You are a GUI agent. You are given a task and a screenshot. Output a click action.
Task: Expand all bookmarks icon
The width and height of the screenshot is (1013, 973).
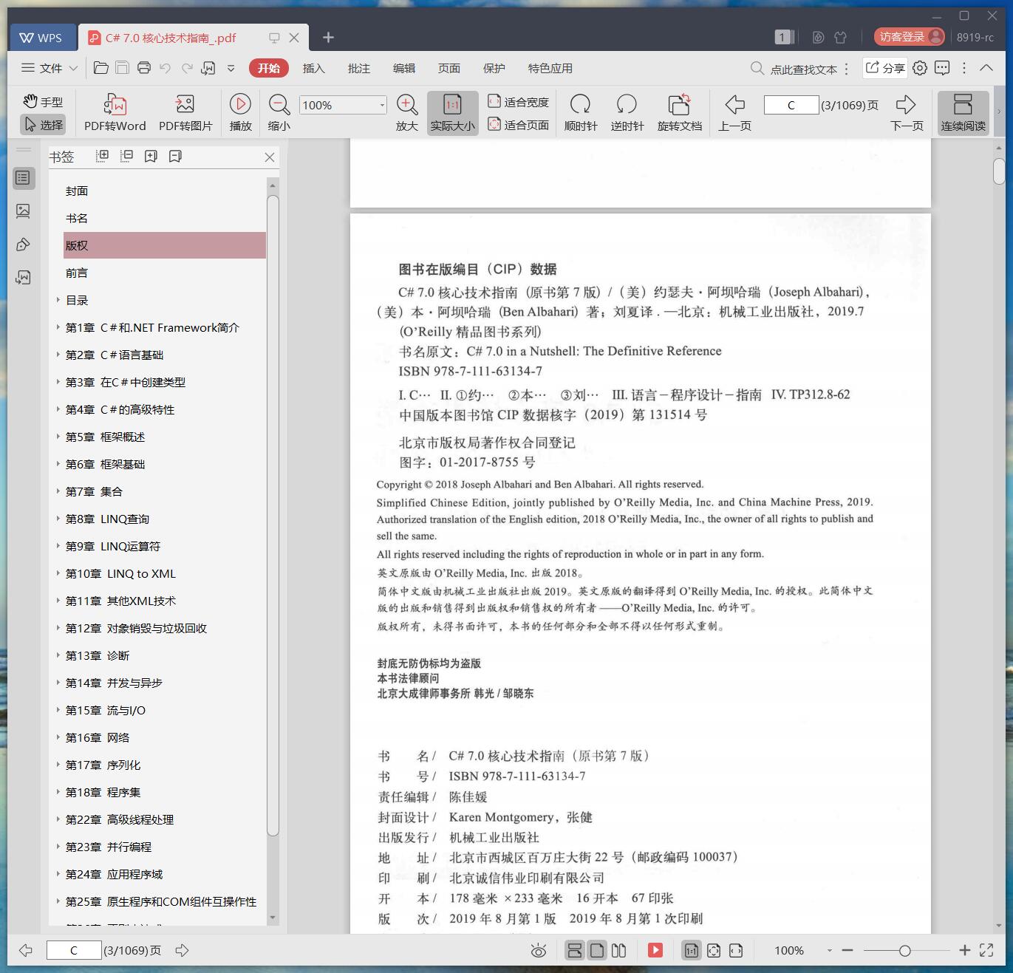[103, 156]
